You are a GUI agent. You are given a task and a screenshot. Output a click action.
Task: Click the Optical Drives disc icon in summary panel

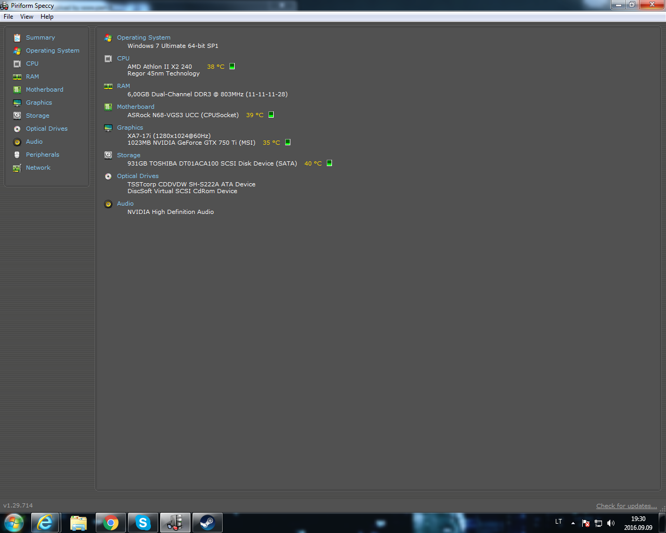coord(108,176)
